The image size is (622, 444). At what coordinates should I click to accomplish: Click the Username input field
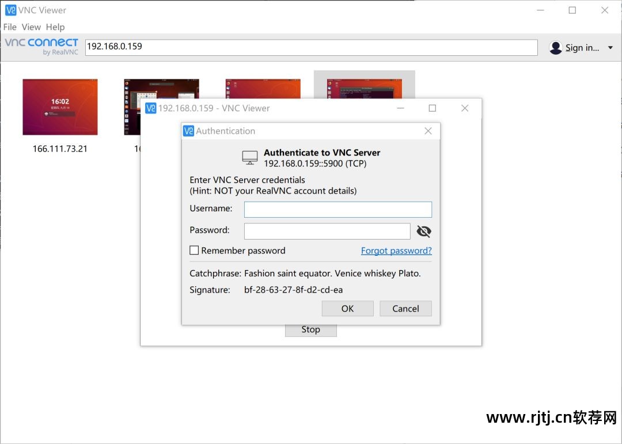(x=338, y=210)
